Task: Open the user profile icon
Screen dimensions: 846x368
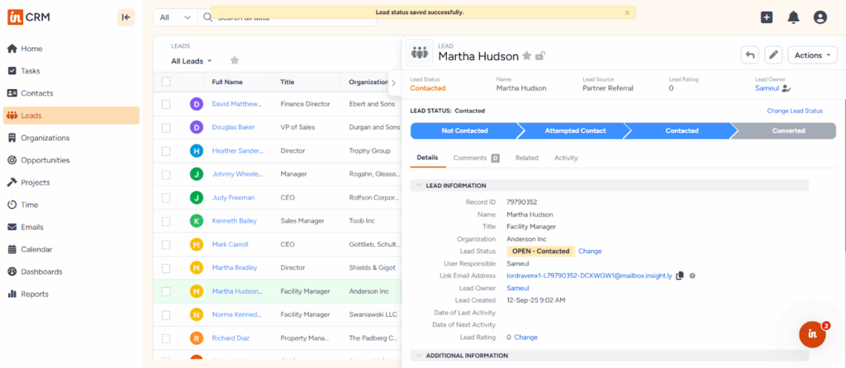Action: [820, 17]
